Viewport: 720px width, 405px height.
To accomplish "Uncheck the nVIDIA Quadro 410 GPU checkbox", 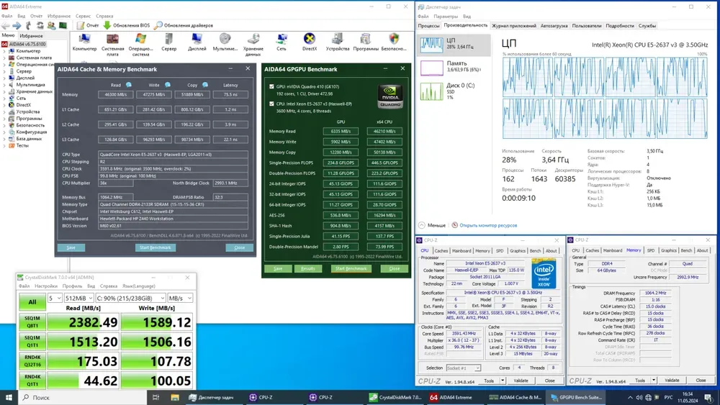I will (271, 85).
